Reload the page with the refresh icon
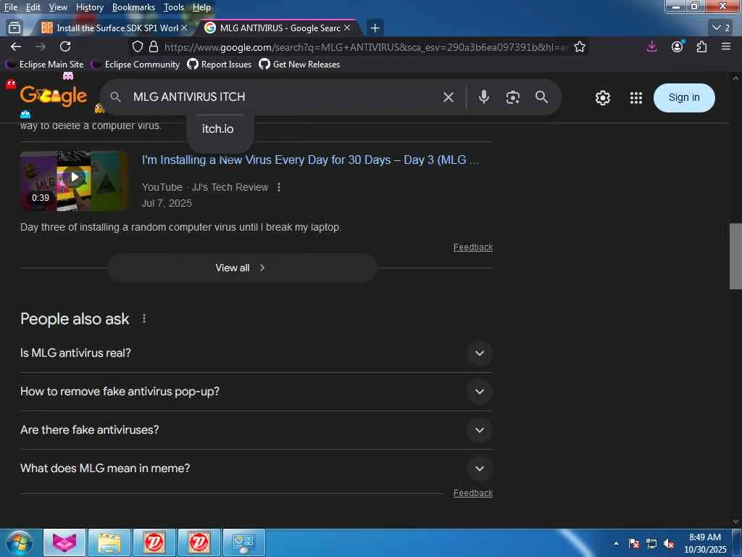The image size is (742, 557). (65, 46)
